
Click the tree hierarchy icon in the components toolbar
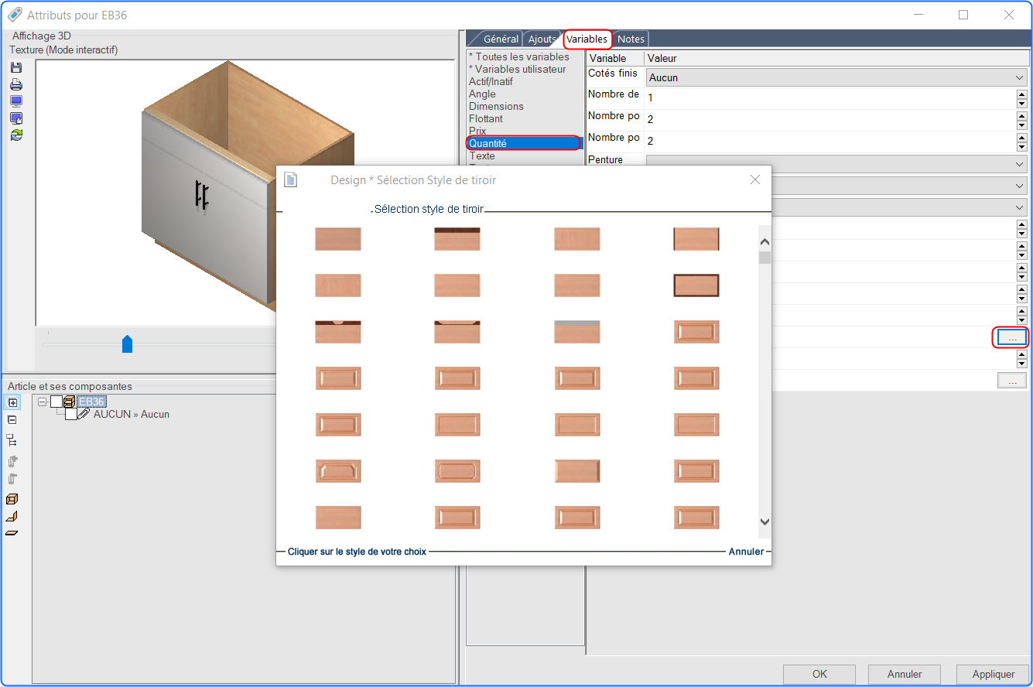[x=12, y=440]
